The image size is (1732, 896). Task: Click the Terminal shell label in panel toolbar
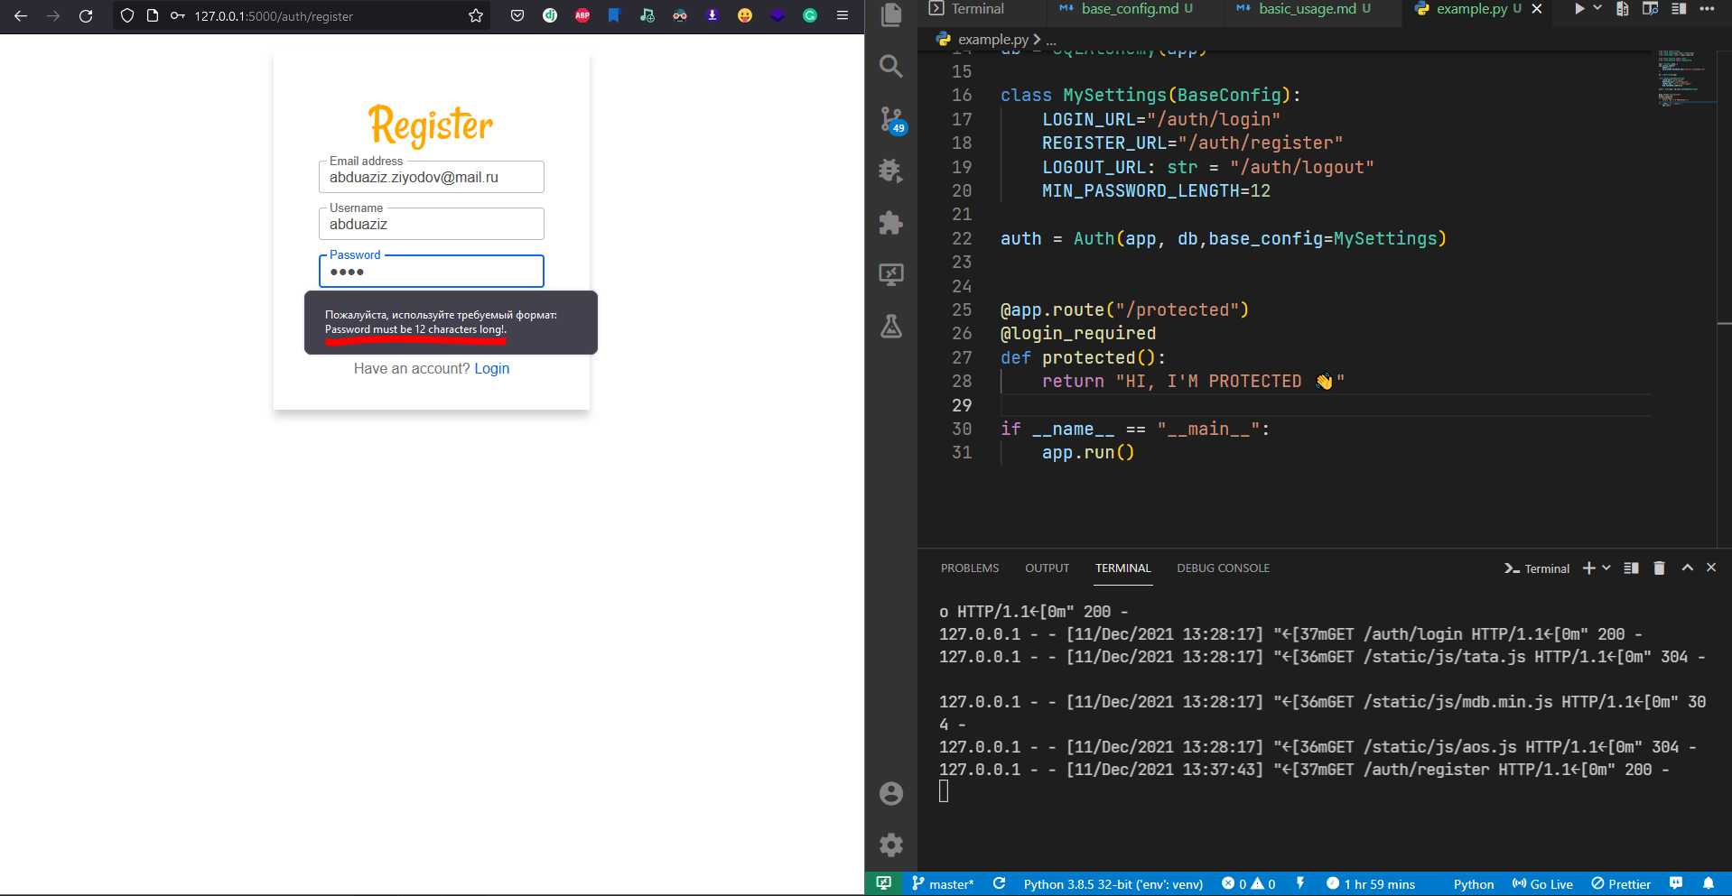click(1537, 568)
